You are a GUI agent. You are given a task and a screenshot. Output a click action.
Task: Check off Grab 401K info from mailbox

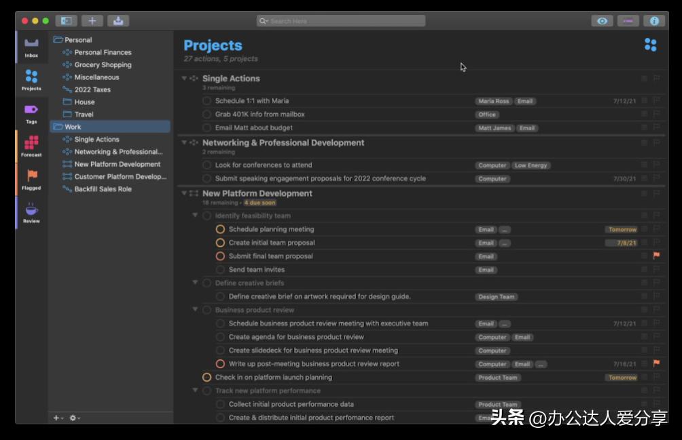pos(207,114)
